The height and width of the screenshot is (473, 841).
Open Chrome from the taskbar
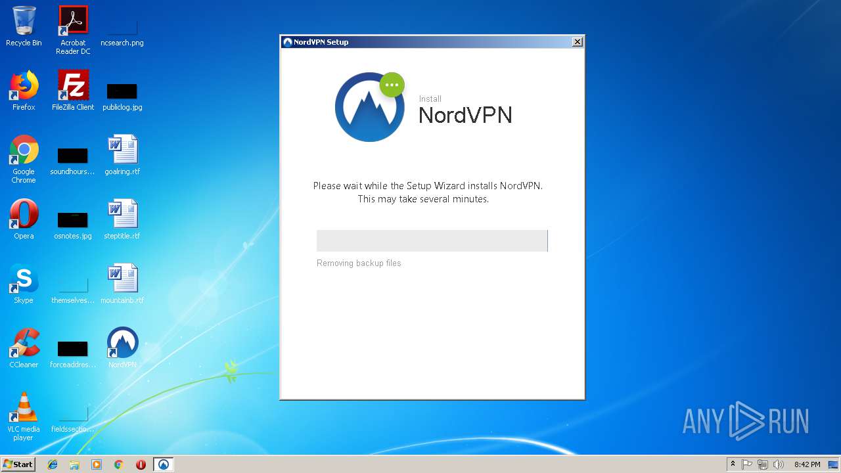(119, 464)
